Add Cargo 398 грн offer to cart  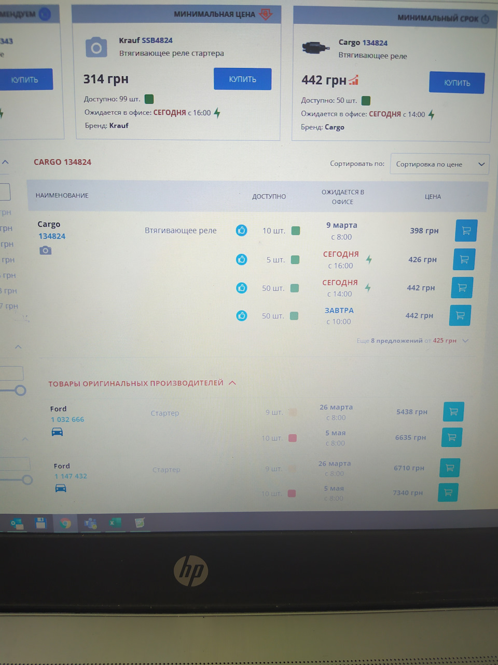(x=466, y=231)
